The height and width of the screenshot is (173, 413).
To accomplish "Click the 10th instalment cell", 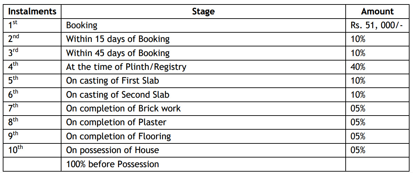I will [x=16, y=149].
